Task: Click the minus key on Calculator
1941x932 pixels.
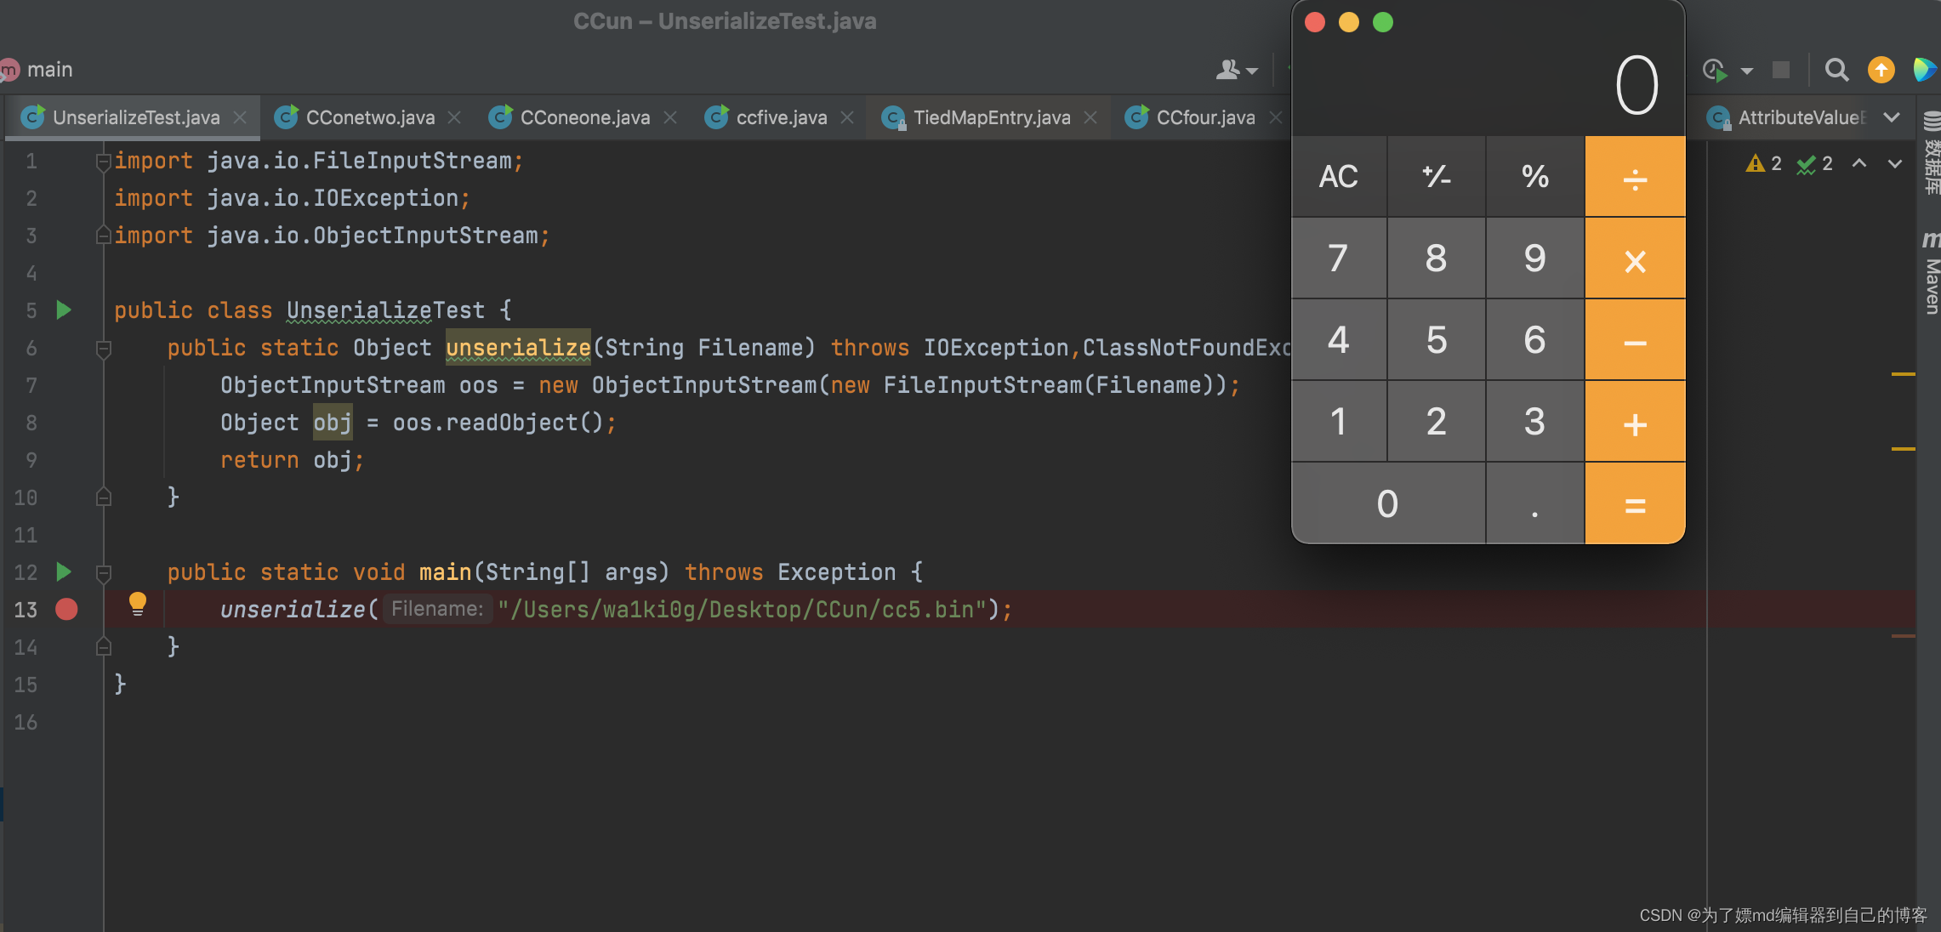Action: [x=1635, y=340]
